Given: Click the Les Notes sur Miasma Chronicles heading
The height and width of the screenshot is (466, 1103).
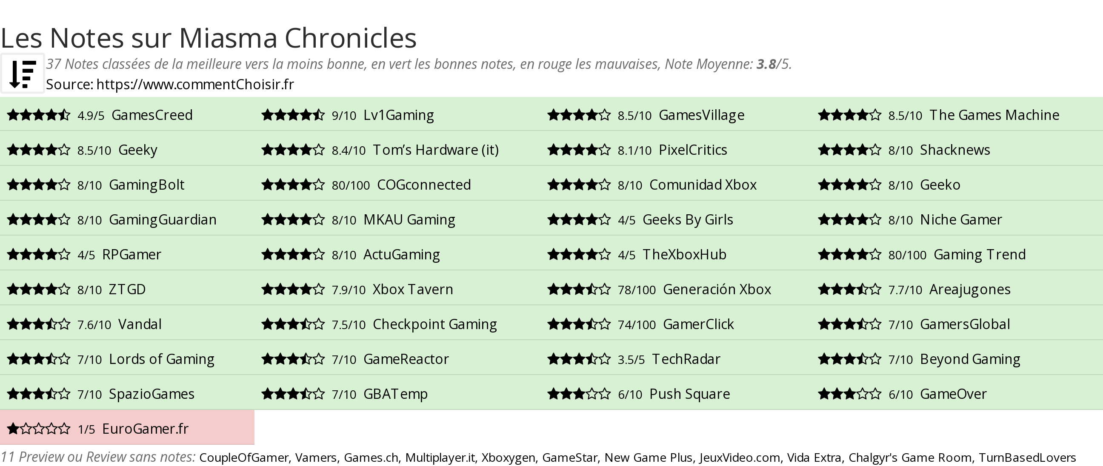Looking at the screenshot, I should [x=209, y=38].
